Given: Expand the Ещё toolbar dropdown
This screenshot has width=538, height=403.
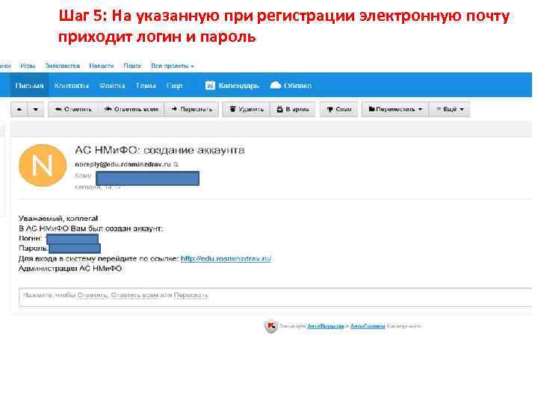Looking at the screenshot, I should [x=450, y=109].
